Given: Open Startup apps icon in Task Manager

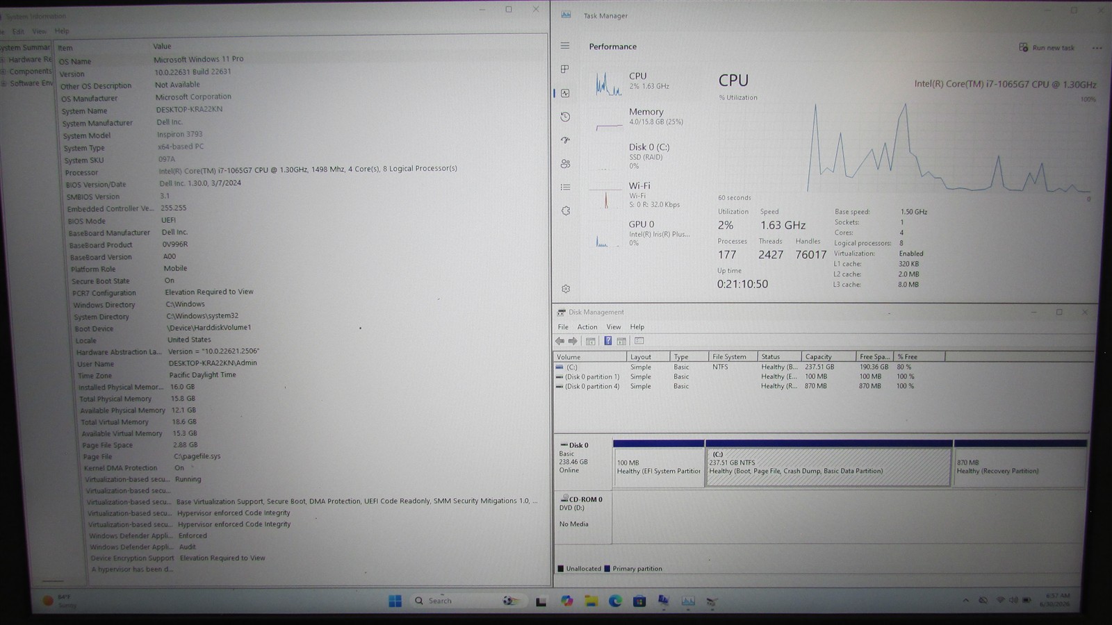Looking at the screenshot, I should (565, 140).
